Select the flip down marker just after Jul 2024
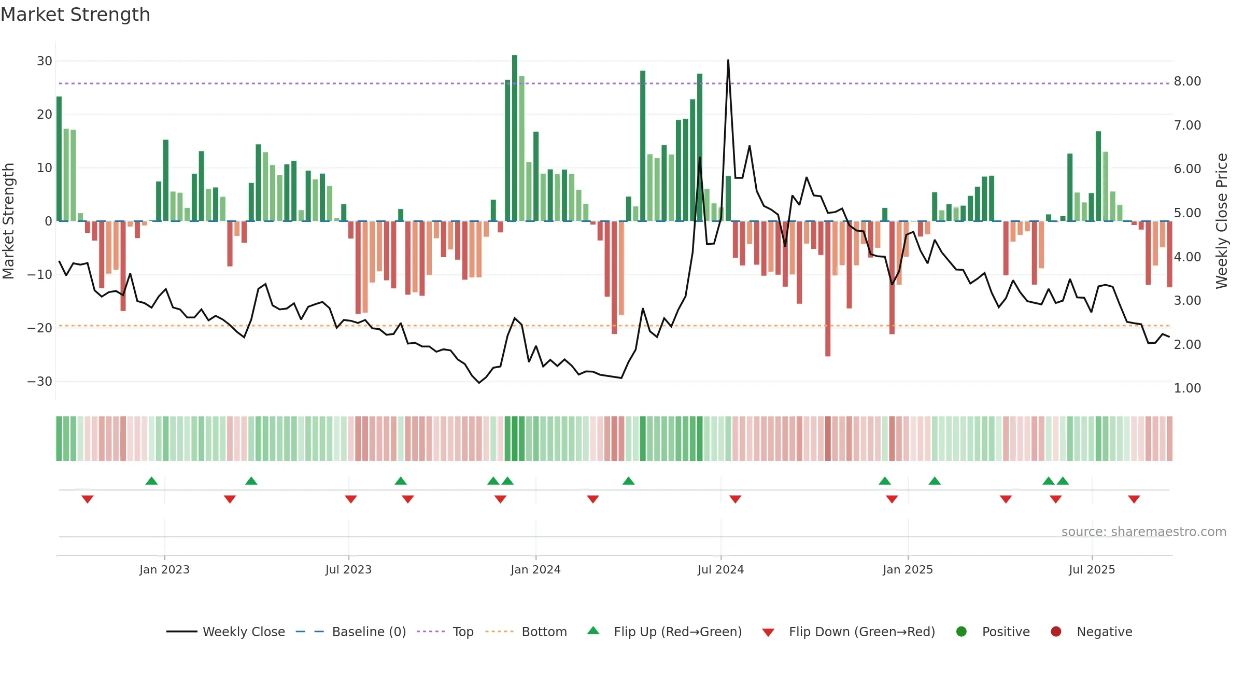This screenshot has height=700, width=1244. 735,499
